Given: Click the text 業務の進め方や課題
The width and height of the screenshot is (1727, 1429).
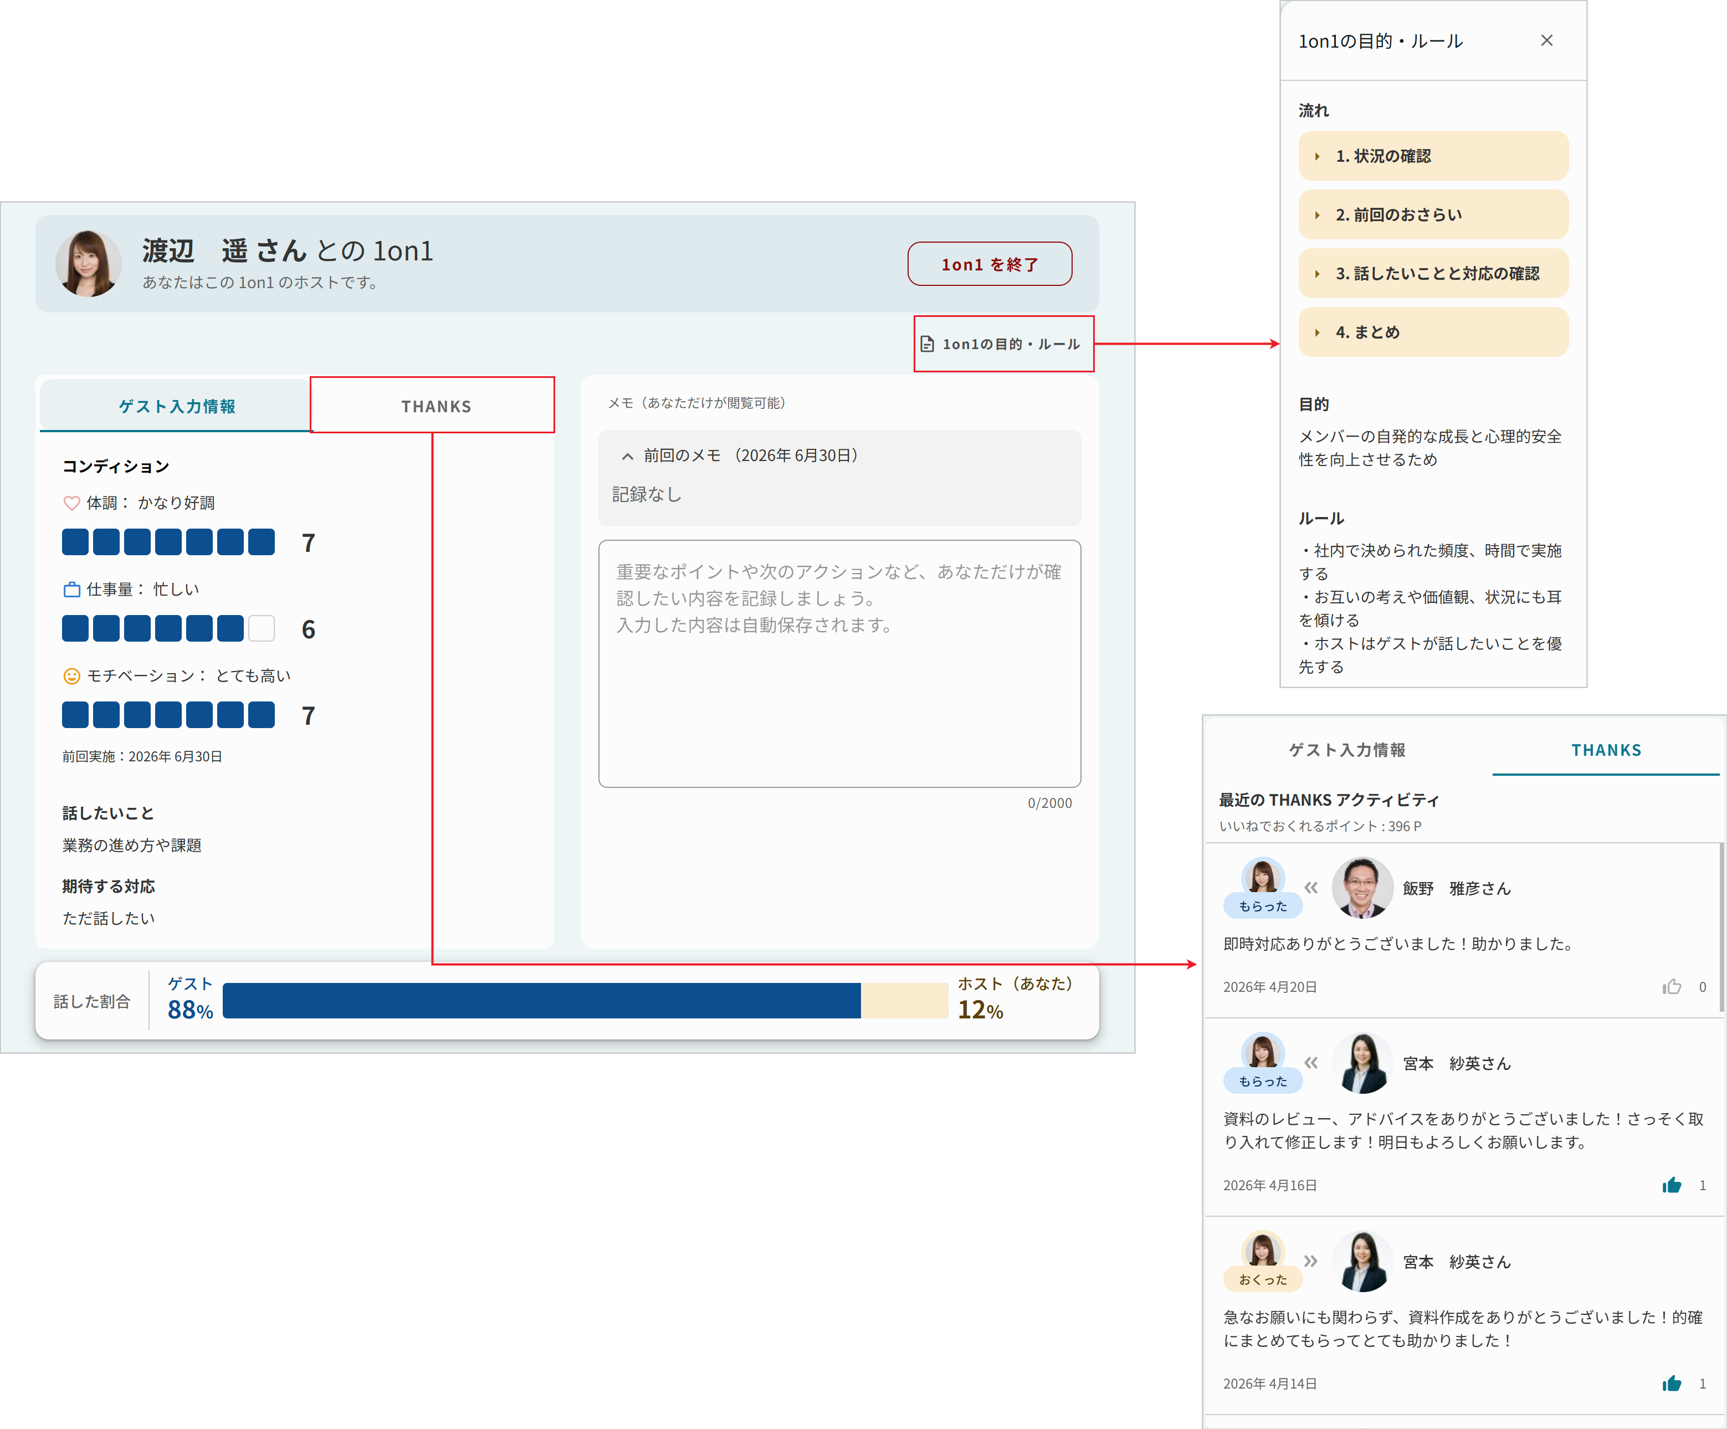Looking at the screenshot, I should 131,844.
